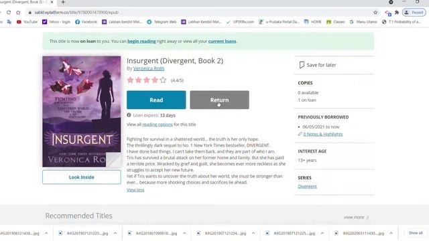Expand IMG201807090918 download options arrow

point(184,234)
